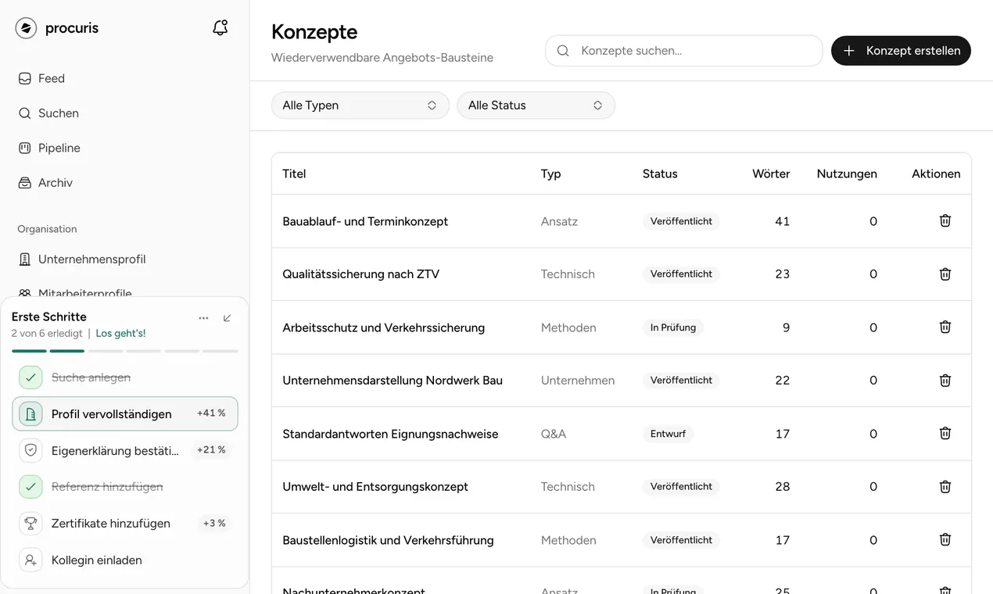Click the Entwurf status badge
The image size is (993, 594).
669,434
